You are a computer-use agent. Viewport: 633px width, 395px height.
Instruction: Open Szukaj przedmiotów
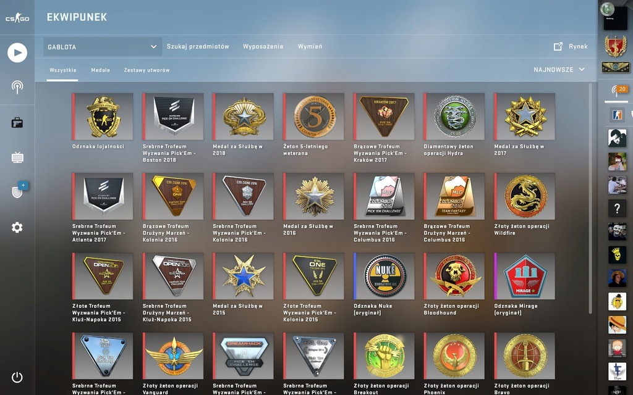click(x=198, y=46)
